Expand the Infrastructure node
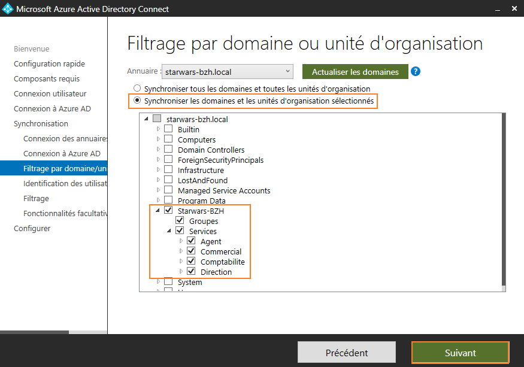Viewport: 524px width, 367px height. [x=158, y=170]
